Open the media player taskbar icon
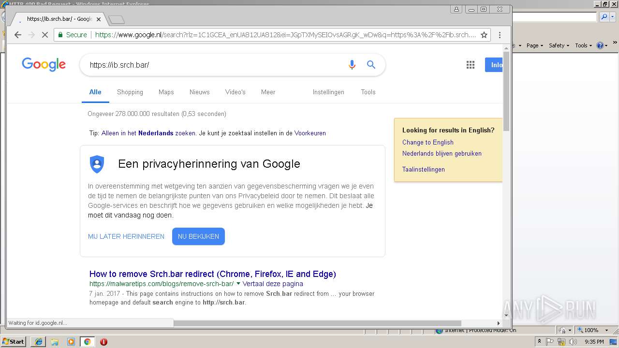Screen dimensions: 619x348 coord(71,342)
